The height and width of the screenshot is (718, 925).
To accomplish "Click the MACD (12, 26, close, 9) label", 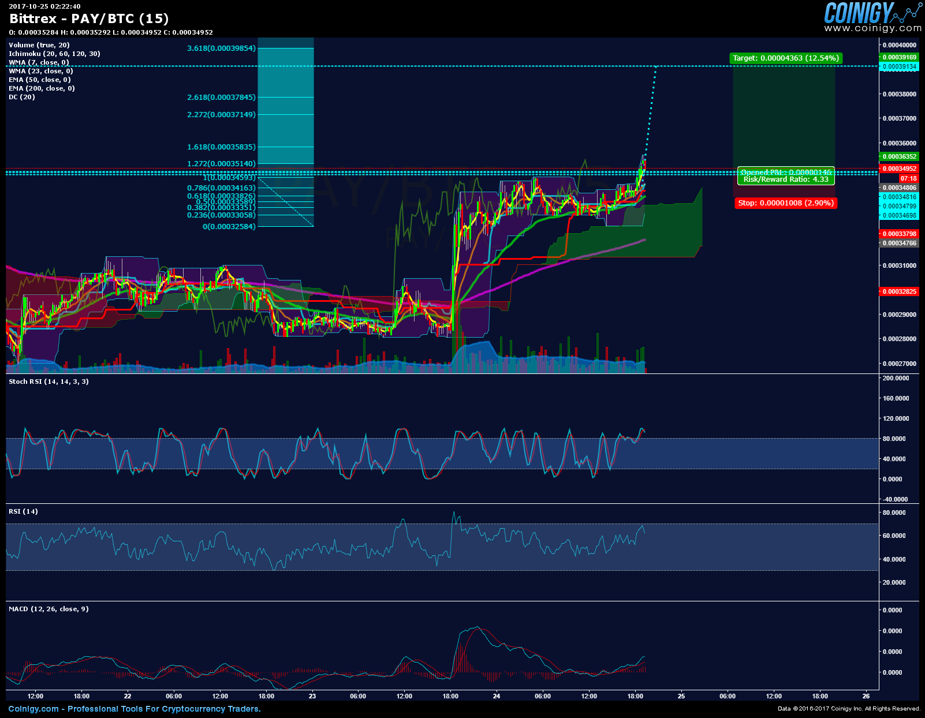I will tap(49, 609).
